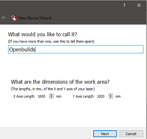The image size is (147, 139).
Task: Select the X Axis Length value 1000
Action: pos(41,96)
